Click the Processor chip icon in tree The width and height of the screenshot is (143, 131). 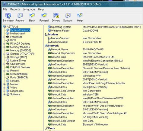(8, 37)
